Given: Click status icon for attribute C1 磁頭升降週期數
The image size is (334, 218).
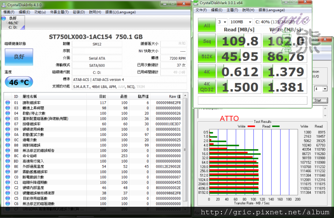Looking at the screenshot, I should [x=8, y=182].
